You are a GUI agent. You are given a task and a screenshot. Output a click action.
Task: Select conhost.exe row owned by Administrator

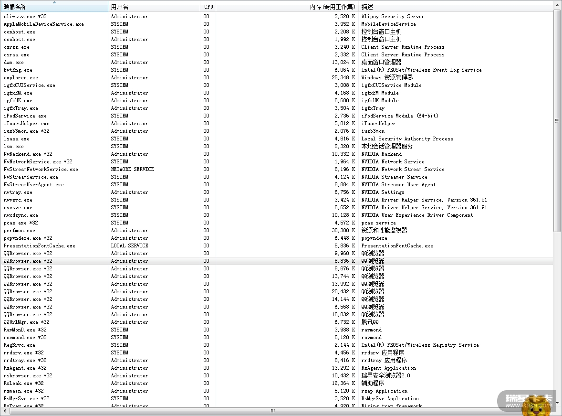click(277, 40)
